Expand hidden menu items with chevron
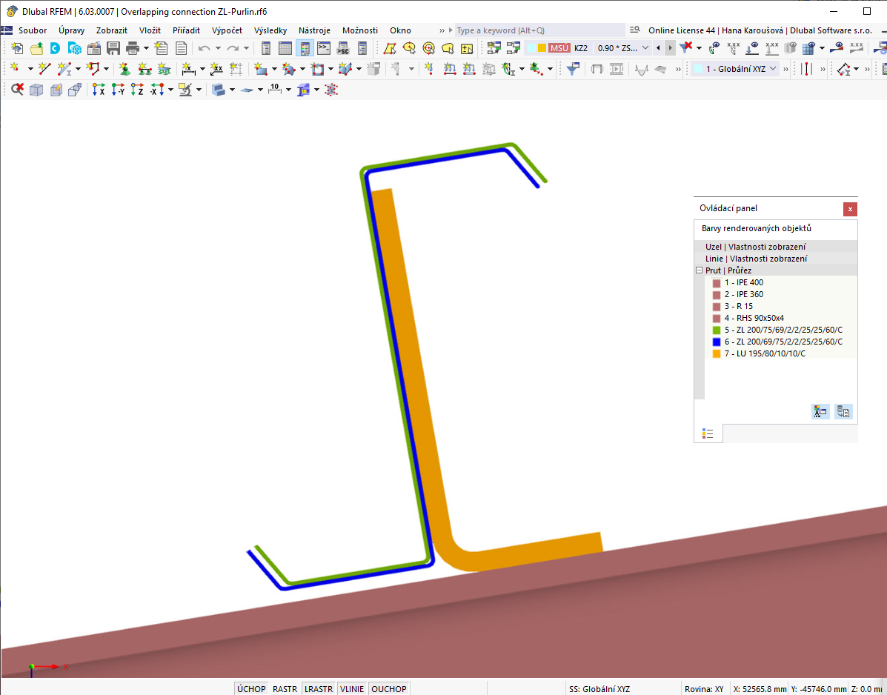The width and height of the screenshot is (887, 695). (442, 30)
